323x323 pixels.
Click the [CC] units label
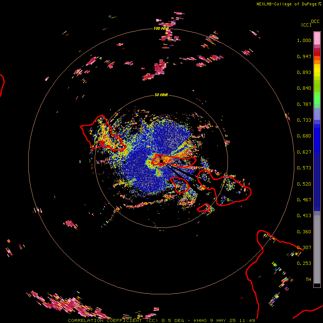[306, 25]
